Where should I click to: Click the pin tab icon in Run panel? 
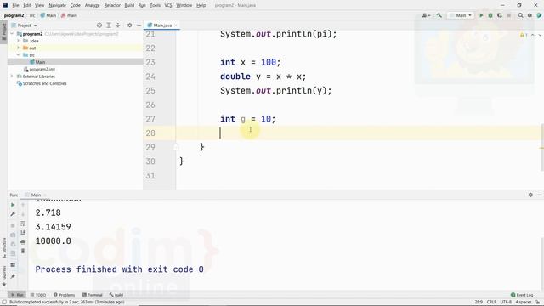[13, 276]
